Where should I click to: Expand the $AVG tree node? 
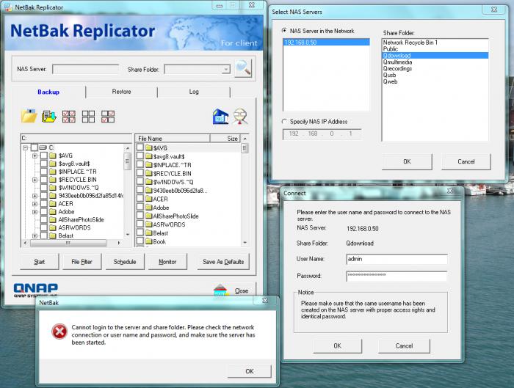point(35,155)
